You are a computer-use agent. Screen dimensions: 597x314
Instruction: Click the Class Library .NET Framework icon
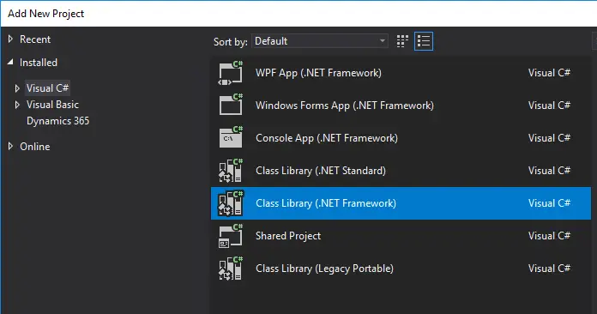(231, 203)
